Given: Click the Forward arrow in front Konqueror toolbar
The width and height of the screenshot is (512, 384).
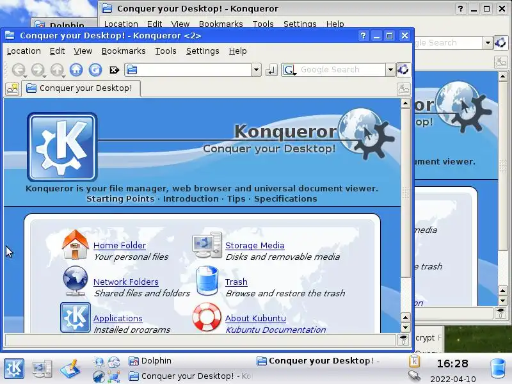Looking at the screenshot, I should click(38, 70).
